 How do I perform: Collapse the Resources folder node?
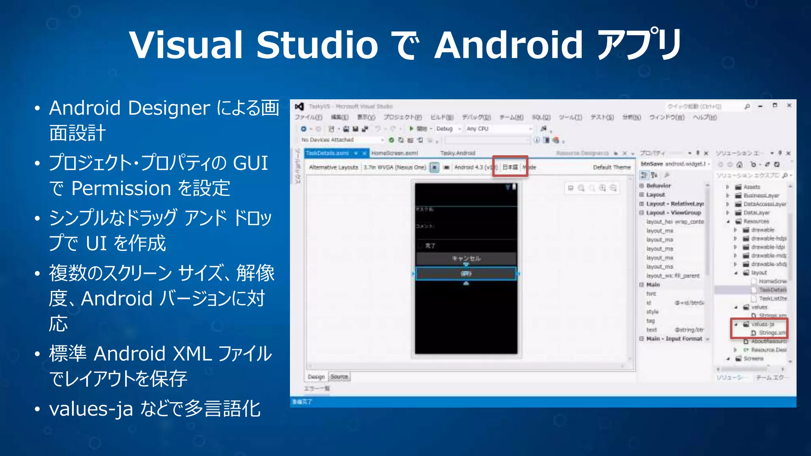[x=728, y=221]
